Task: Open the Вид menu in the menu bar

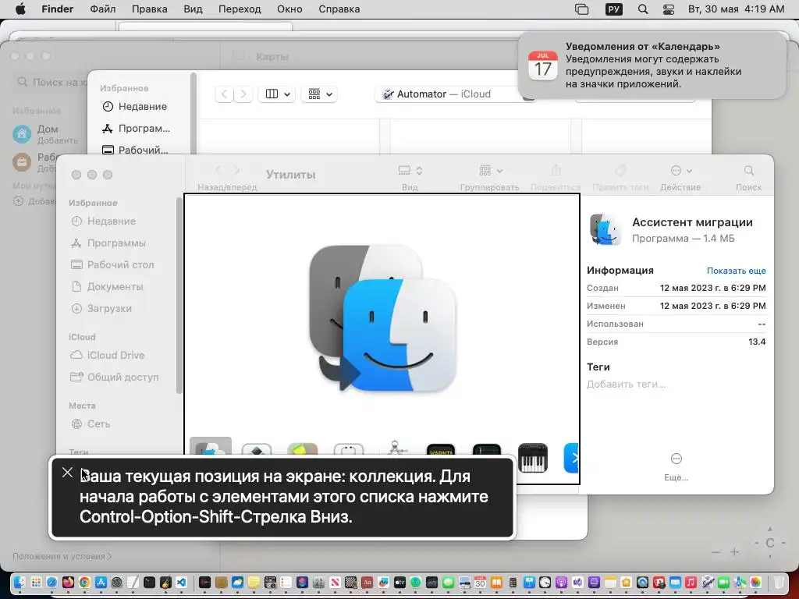Action: coord(193,9)
